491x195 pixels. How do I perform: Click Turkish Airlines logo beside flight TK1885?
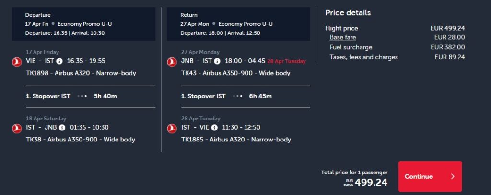(x=172, y=128)
